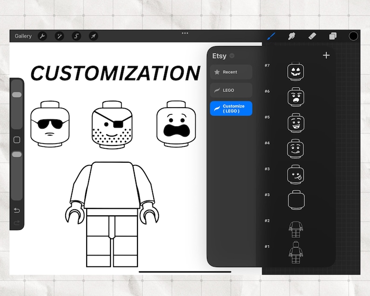Viewport: 370px width, 296px height.
Task: Select the Smudge tool
Action: click(x=291, y=36)
